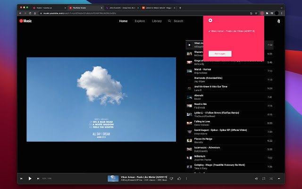Click the Flocon De Neige queue thumbnail
This screenshot has width=302, height=189.
pyautogui.click(x=189, y=140)
